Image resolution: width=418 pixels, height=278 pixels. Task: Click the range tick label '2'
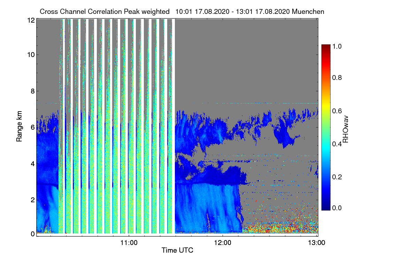point(33,199)
